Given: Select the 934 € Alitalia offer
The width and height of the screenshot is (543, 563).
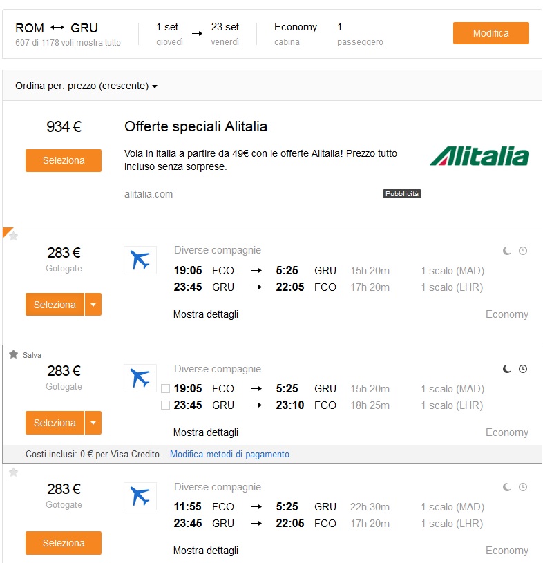Looking at the screenshot, I should coord(64,160).
